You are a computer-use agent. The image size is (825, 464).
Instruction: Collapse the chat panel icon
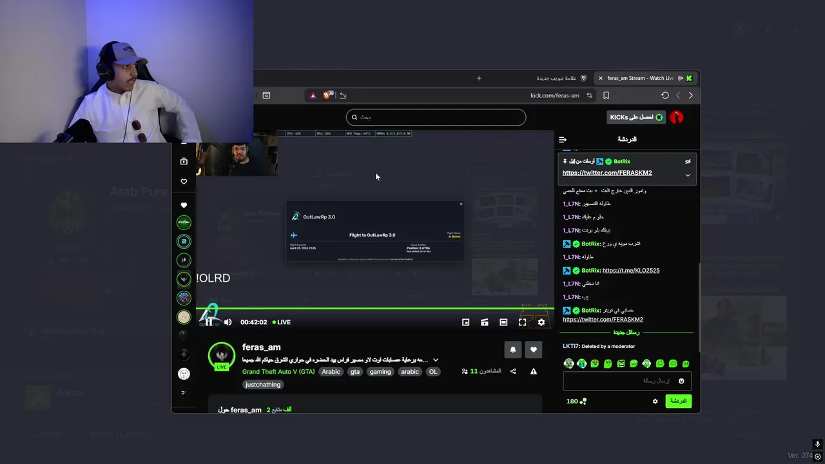[x=563, y=139]
